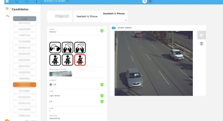Open the filter funnel icon in sidebar

[7, 16]
